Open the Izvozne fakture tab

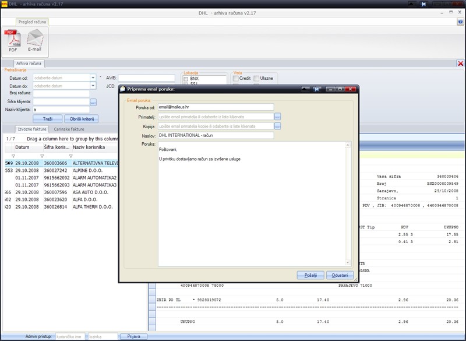32,129
